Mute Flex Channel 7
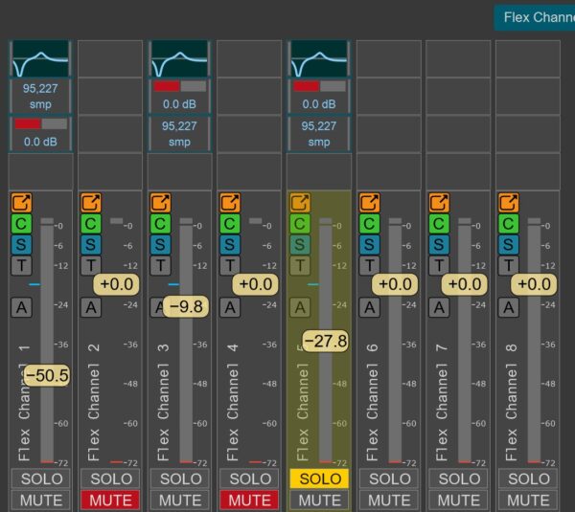The image size is (575, 512). (458, 500)
